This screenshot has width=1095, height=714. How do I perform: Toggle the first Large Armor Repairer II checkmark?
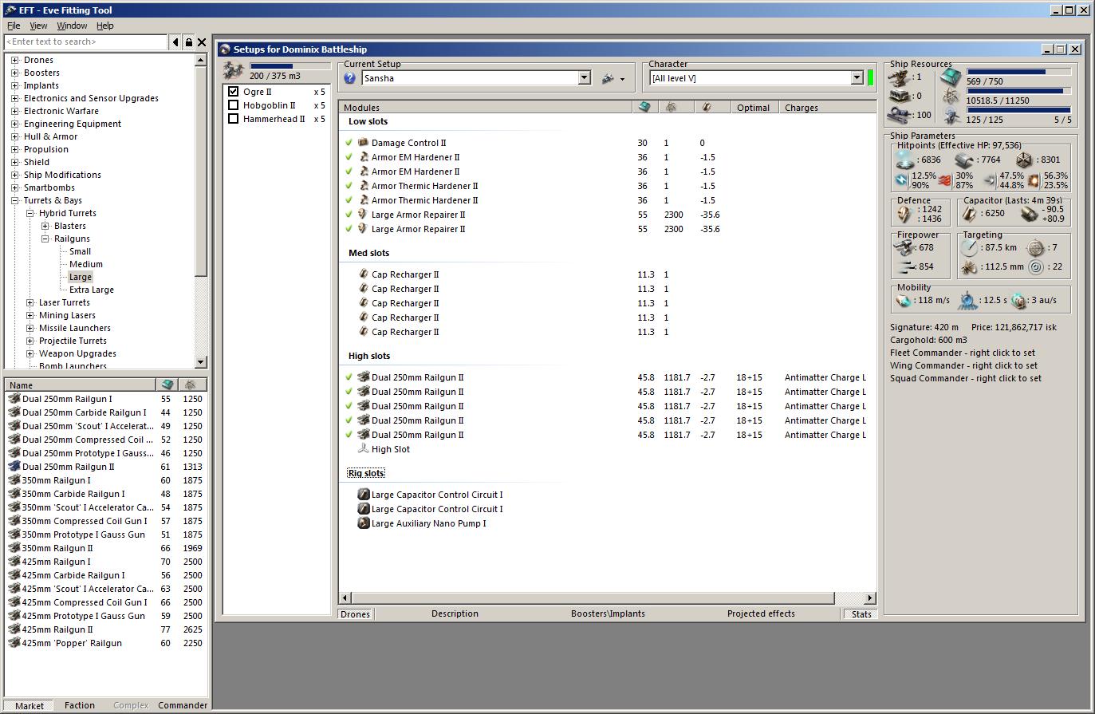pos(349,215)
